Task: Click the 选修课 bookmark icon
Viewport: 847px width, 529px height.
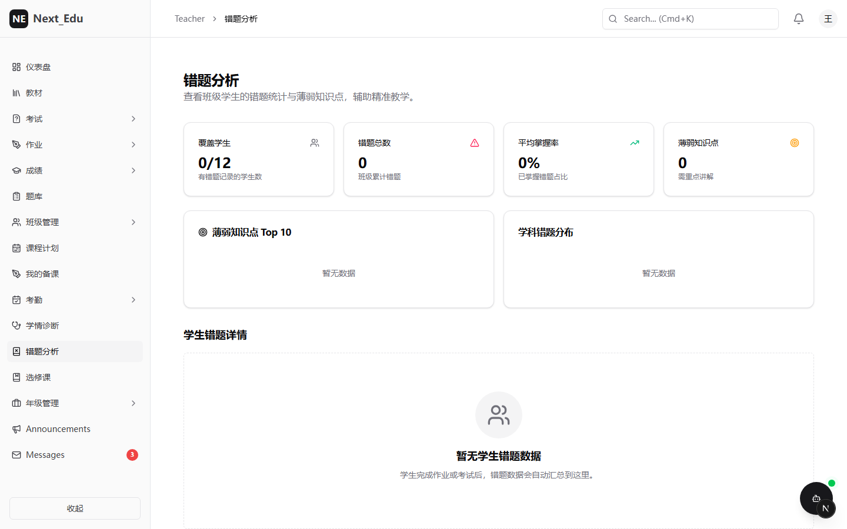Action: point(16,377)
